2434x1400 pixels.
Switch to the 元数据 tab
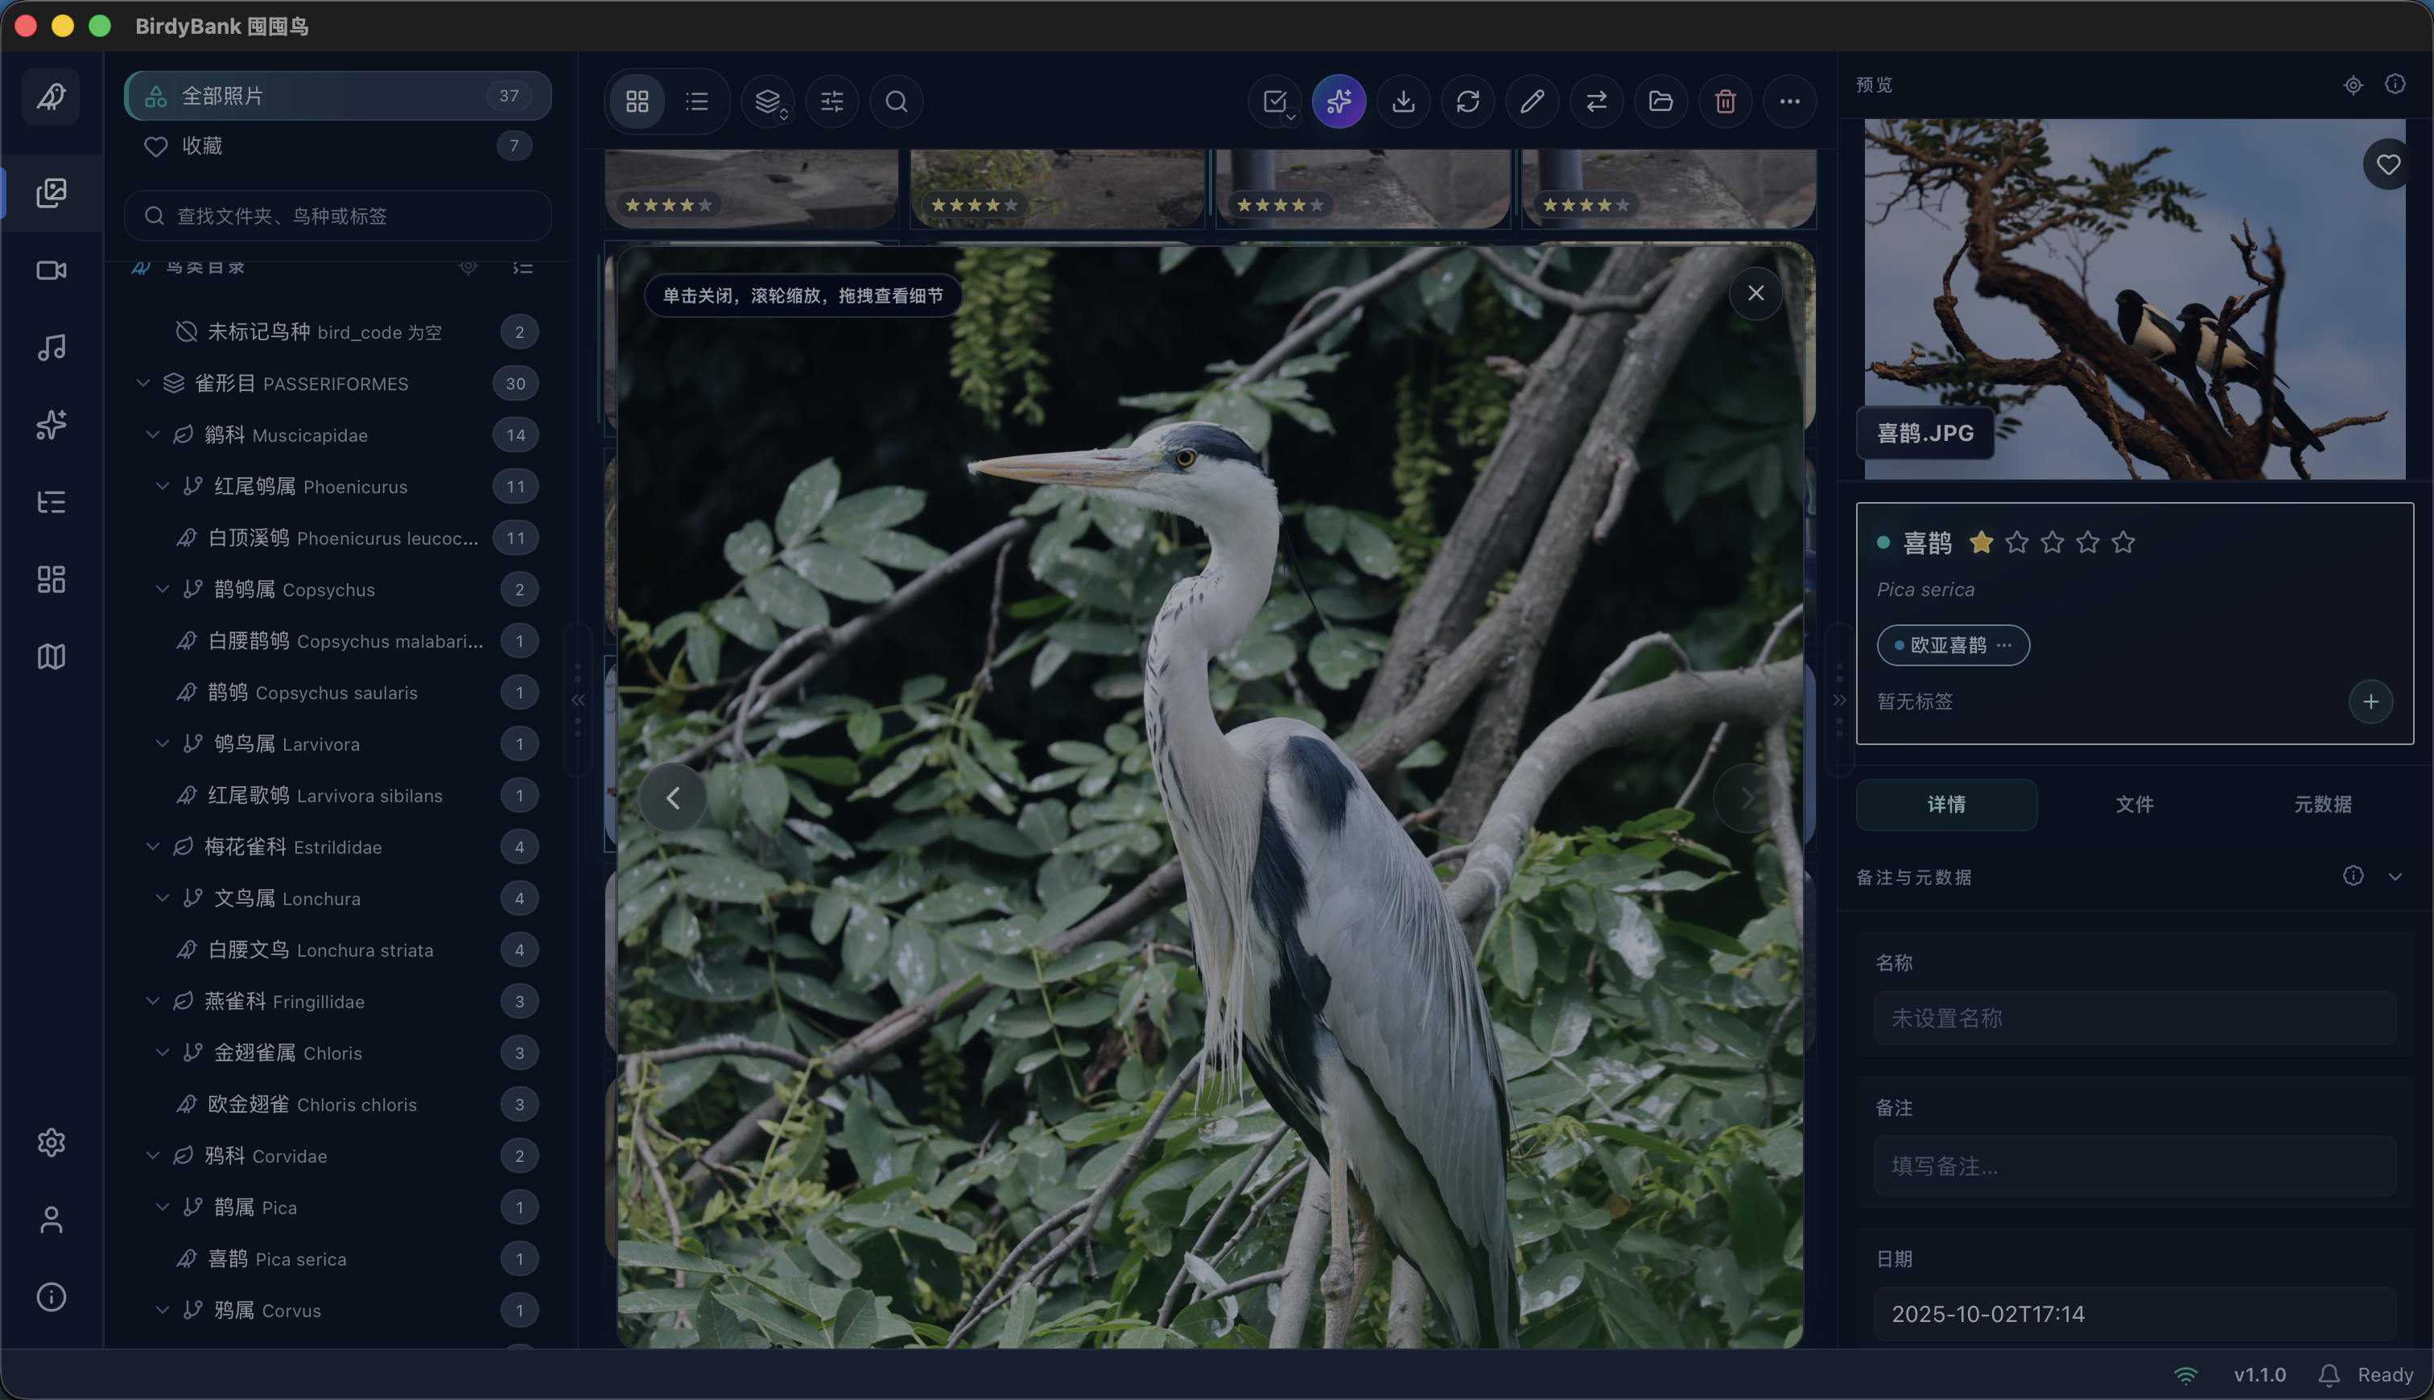2322,804
